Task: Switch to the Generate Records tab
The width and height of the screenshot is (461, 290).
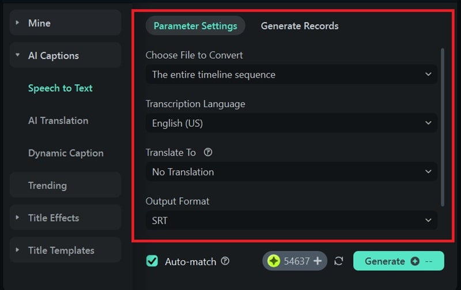Action: (300, 26)
